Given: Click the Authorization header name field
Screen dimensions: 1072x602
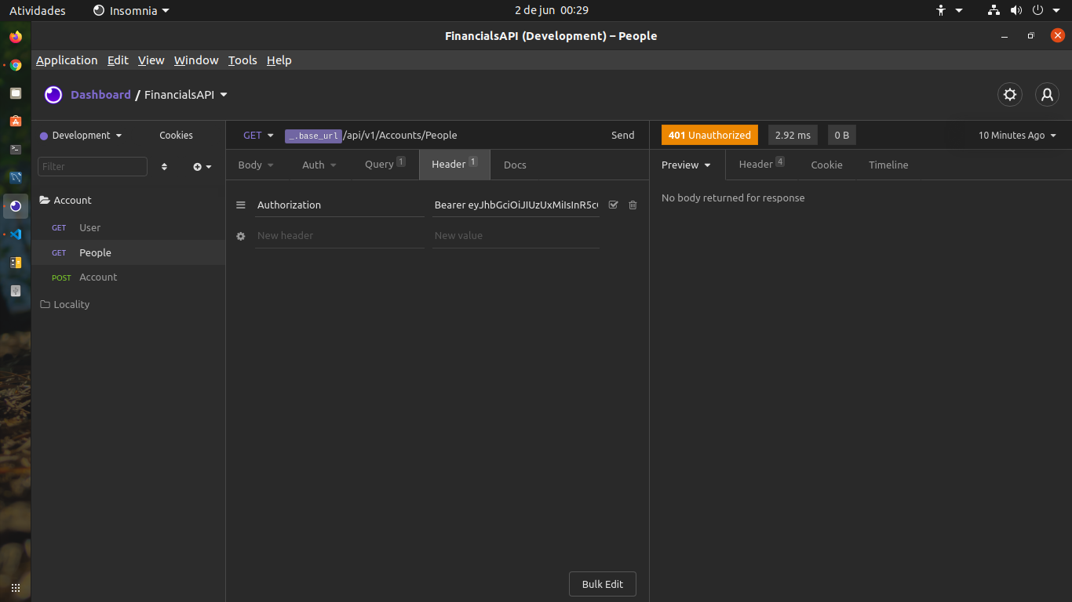Looking at the screenshot, I should tap(339, 205).
